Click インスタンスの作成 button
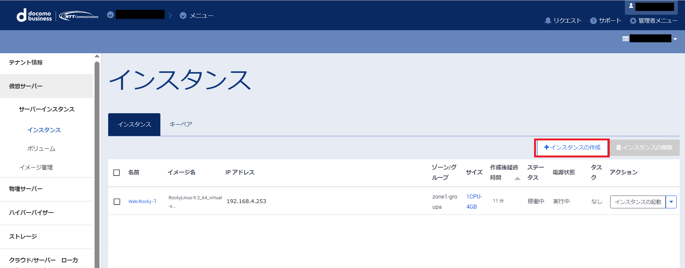 coord(572,148)
